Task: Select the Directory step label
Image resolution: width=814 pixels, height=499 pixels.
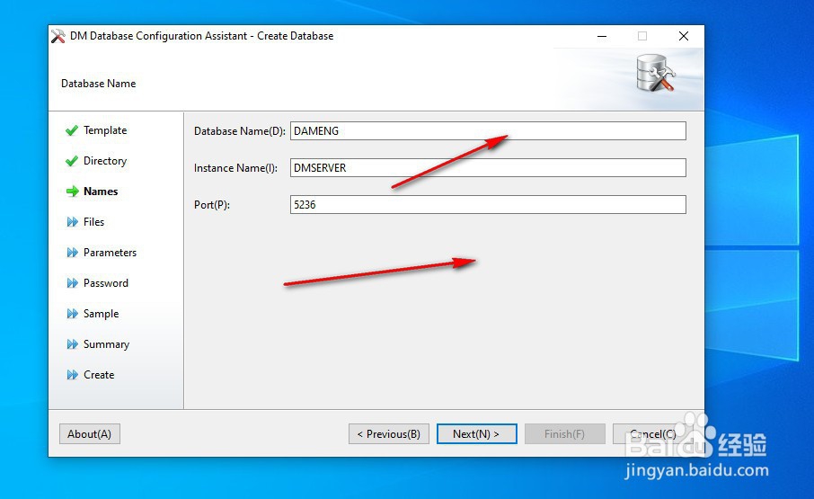Action: coord(105,161)
